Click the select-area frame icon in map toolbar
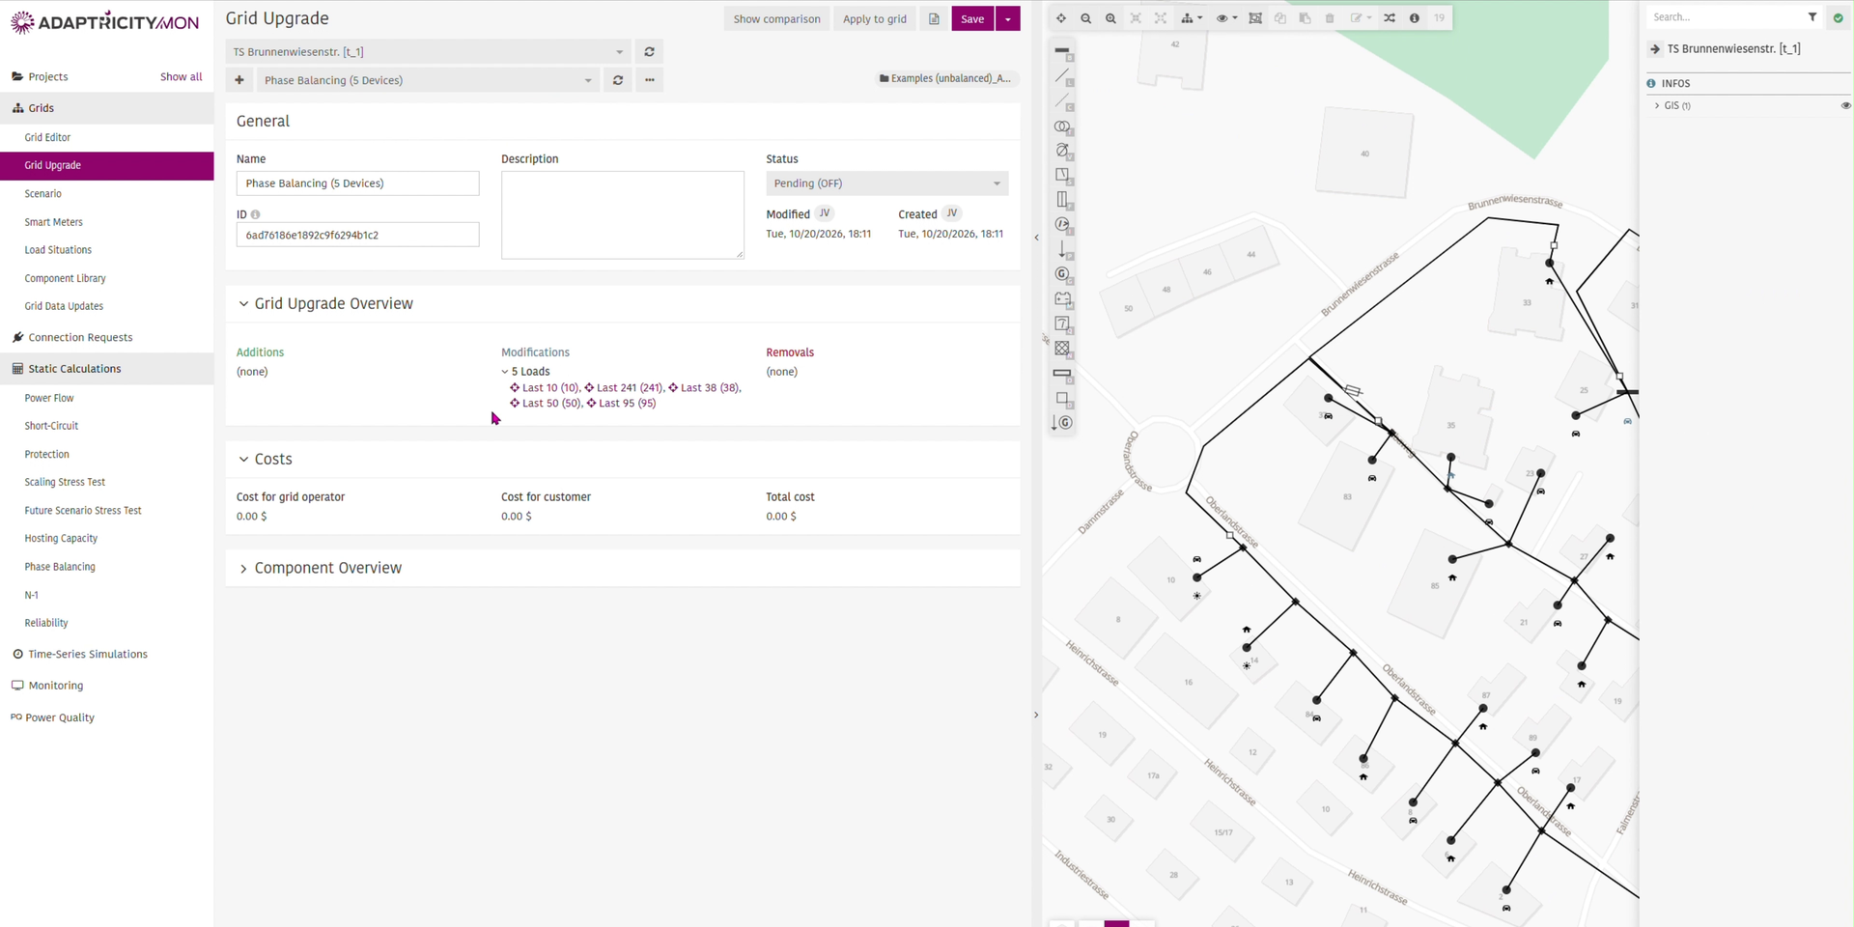 pos(1255,18)
